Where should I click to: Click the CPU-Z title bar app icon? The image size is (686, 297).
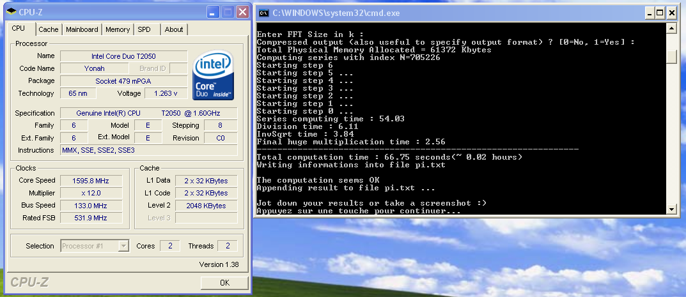(12, 12)
